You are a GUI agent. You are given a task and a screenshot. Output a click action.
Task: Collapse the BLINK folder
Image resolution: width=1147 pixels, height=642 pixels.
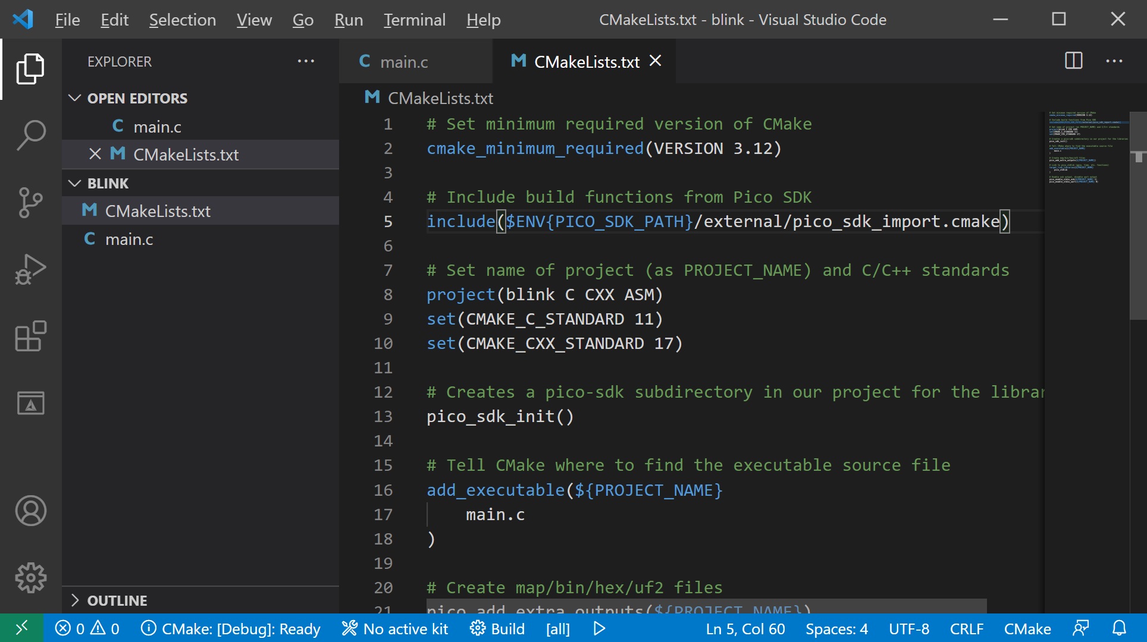[x=75, y=183]
